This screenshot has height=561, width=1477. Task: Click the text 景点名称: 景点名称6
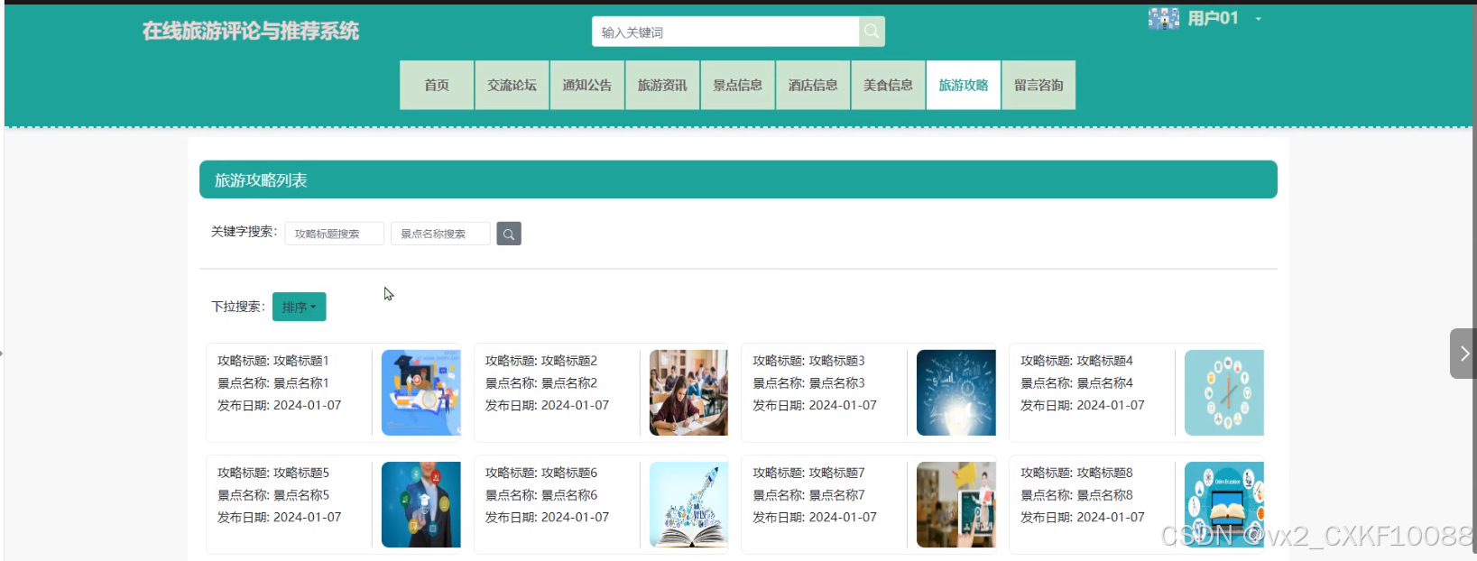tap(541, 495)
